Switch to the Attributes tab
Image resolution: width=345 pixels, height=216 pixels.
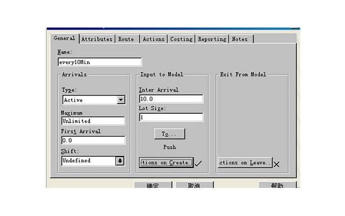97,39
